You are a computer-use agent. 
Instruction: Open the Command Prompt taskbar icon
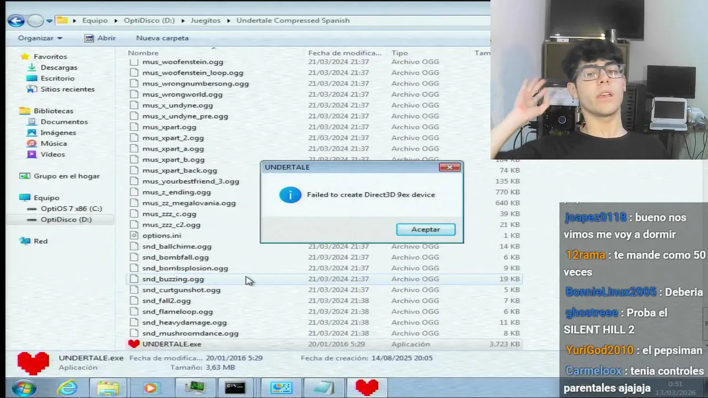pyautogui.click(x=235, y=388)
